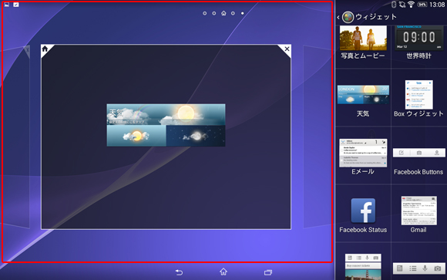Pick the Facebook Buttons widget
The image size is (447, 280).
(418, 161)
